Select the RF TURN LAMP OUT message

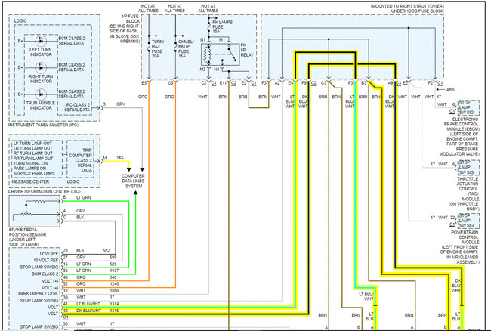click(x=33, y=153)
